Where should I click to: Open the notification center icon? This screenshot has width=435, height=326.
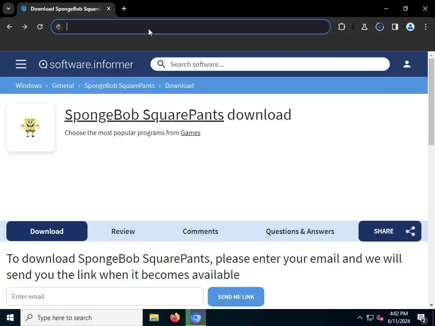(422, 318)
